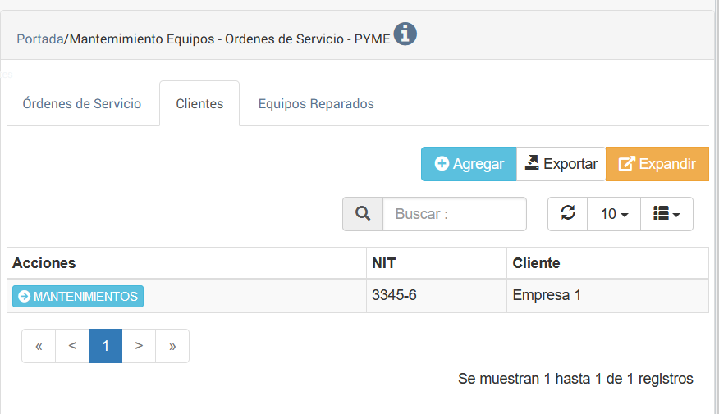Click the info circle icon beside PYME
The image size is (719, 414).
(405, 34)
